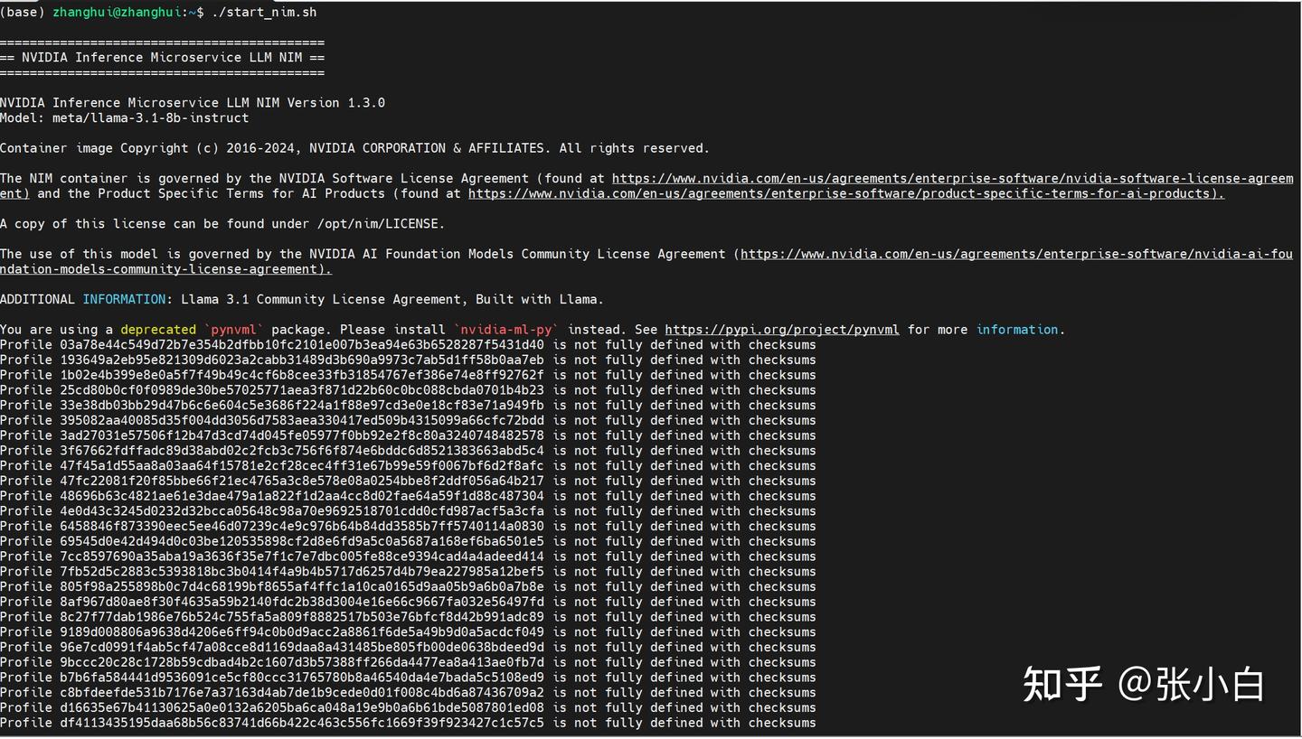Select profile hash starting with 47fc2208
Image resolution: width=1302 pixels, height=739 pixels.
click(x=302, y=482)
